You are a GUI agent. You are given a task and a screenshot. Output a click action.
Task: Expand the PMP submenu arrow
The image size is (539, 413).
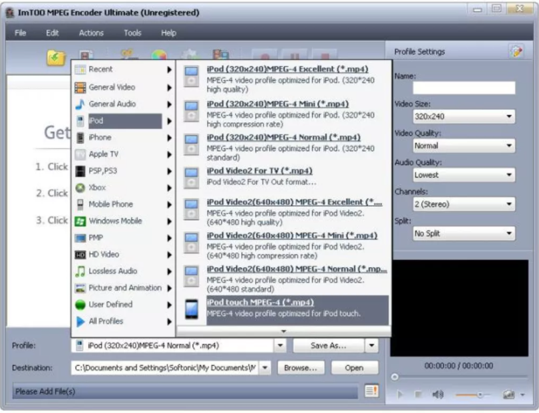click(169, 238)
